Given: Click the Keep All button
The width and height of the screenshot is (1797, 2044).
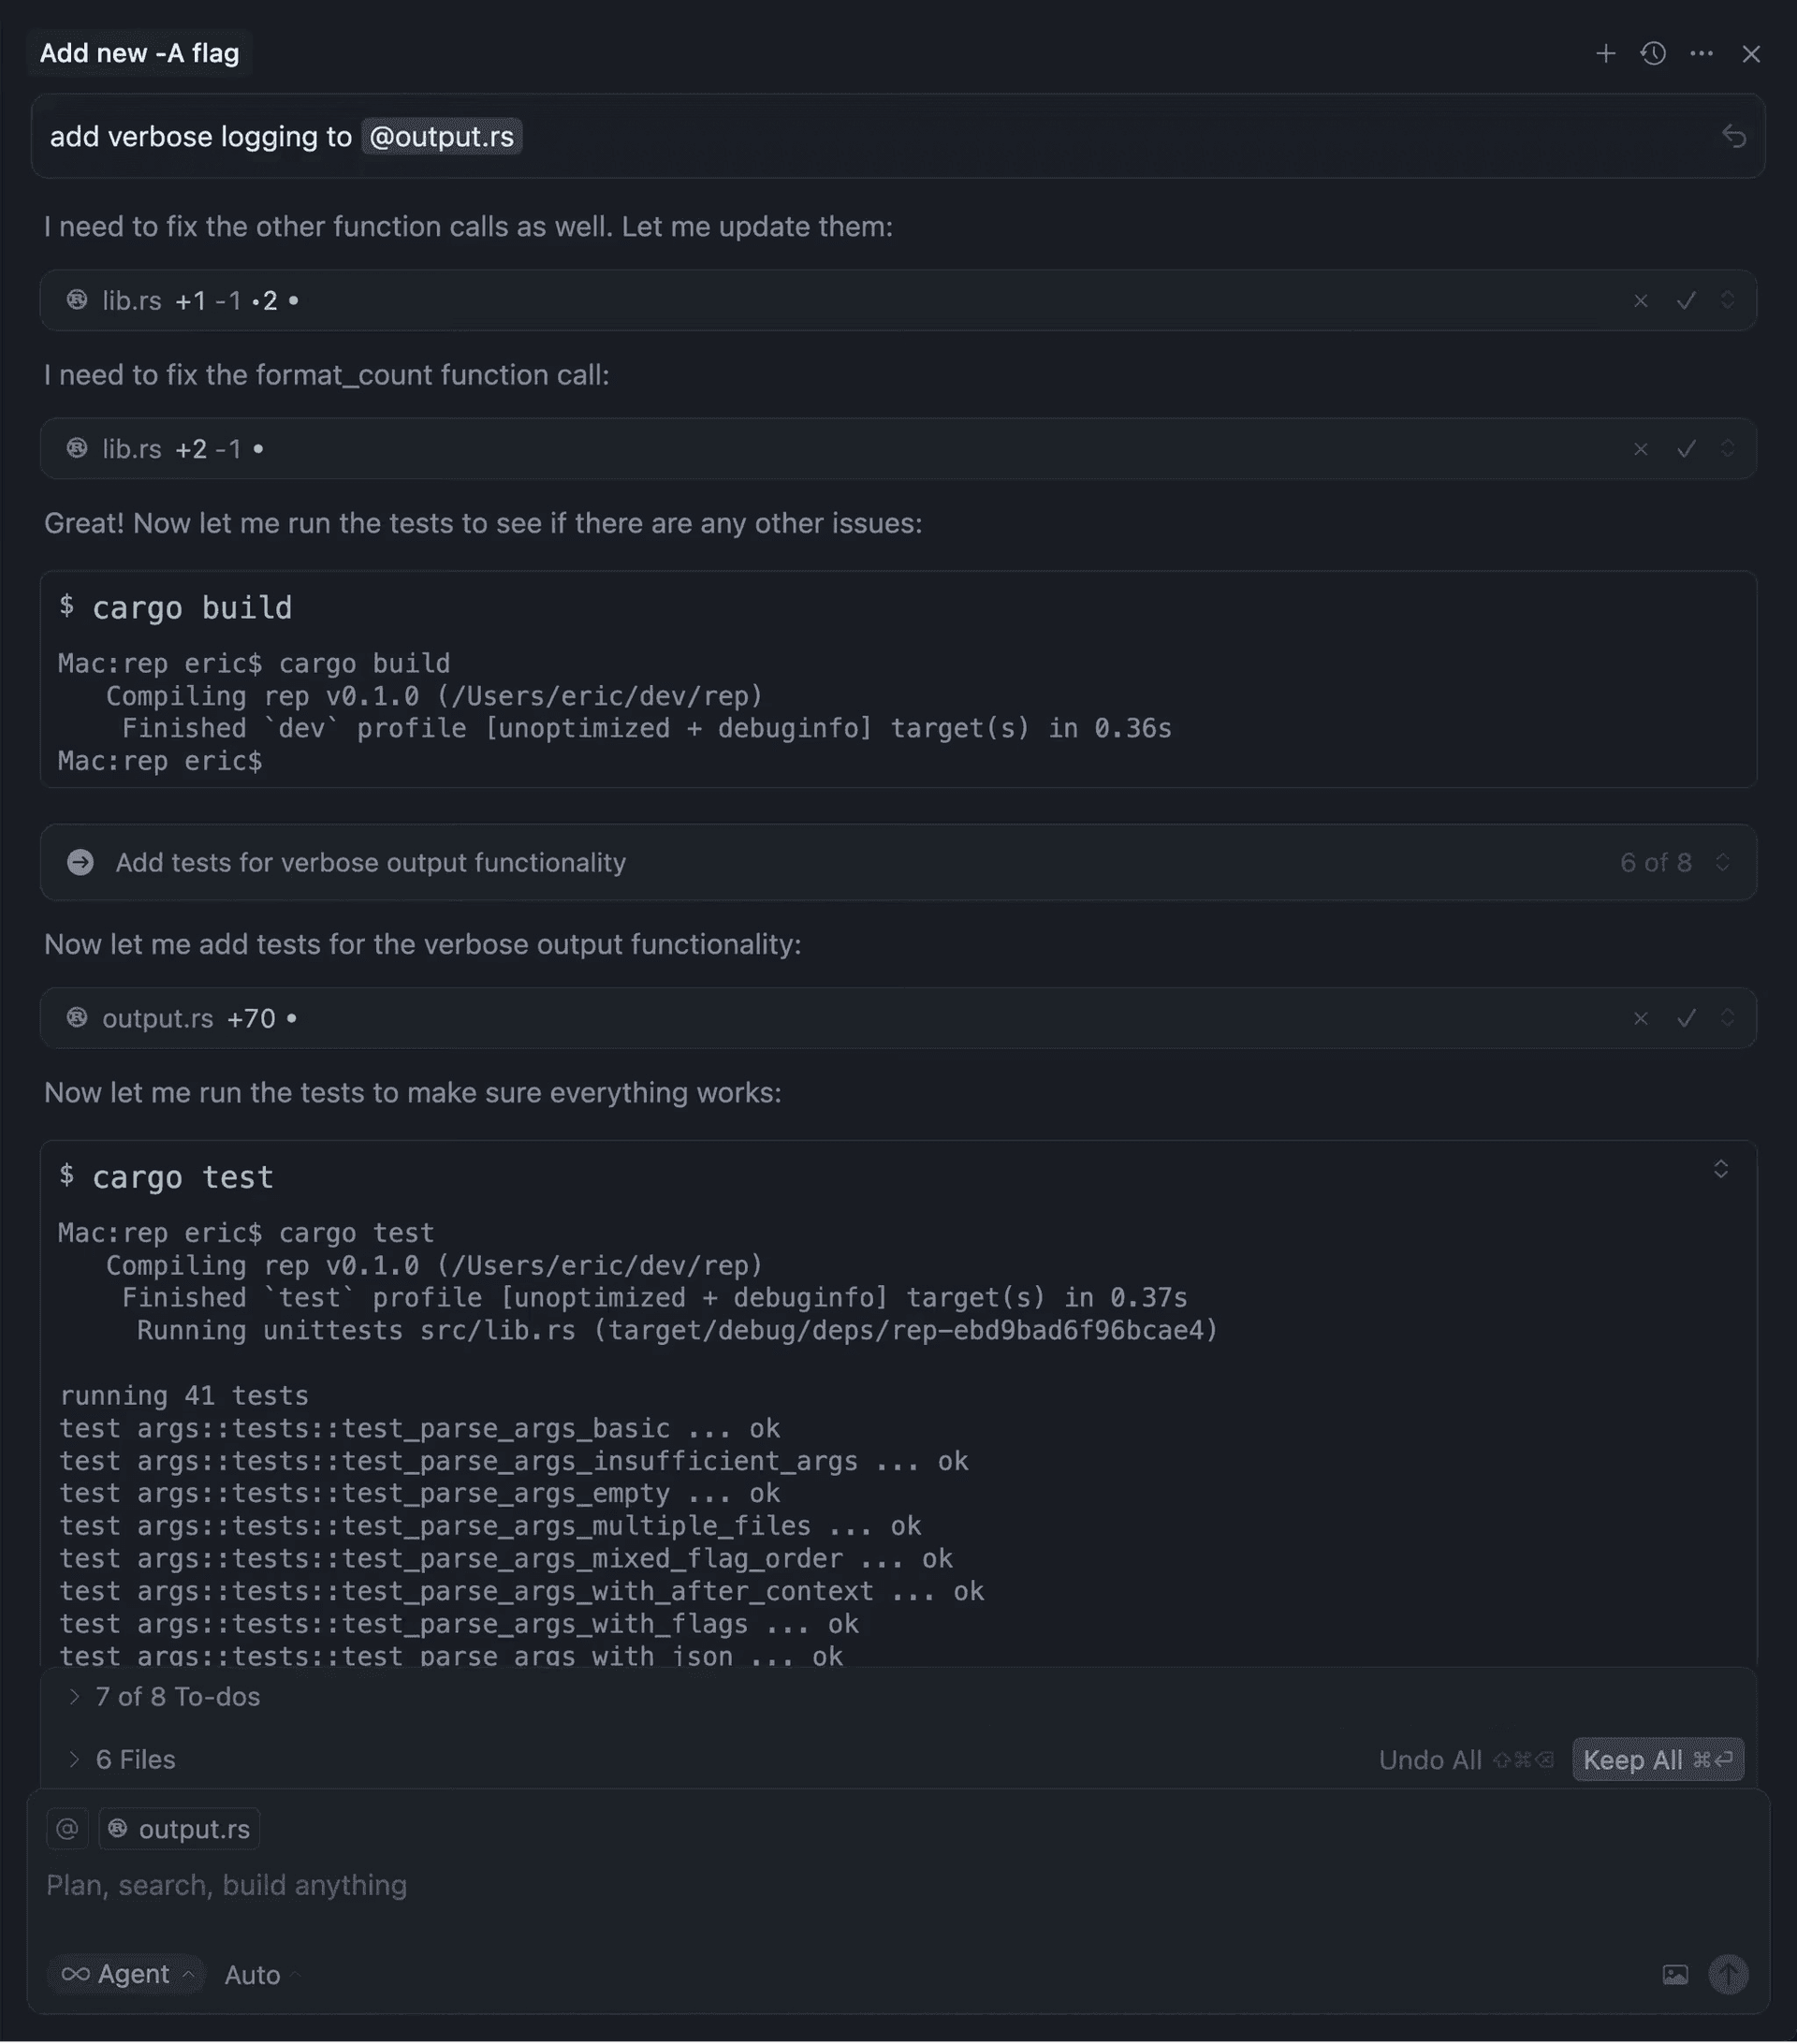Looking at the screenshot, I should (x=1657, y=1759).
